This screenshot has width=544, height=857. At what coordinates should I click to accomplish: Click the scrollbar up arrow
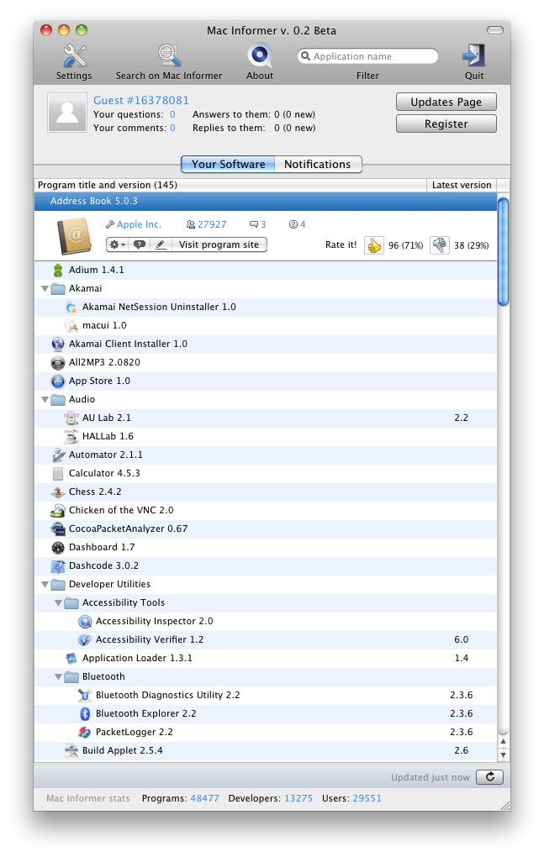coord(503,742)
